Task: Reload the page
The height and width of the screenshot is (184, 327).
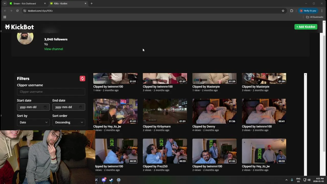Action: click(x=17, y=11)
